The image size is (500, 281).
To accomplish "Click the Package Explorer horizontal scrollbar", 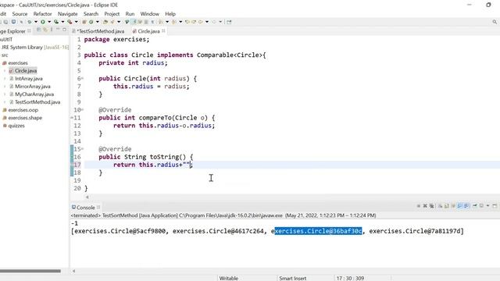I will tap(30, 271).
